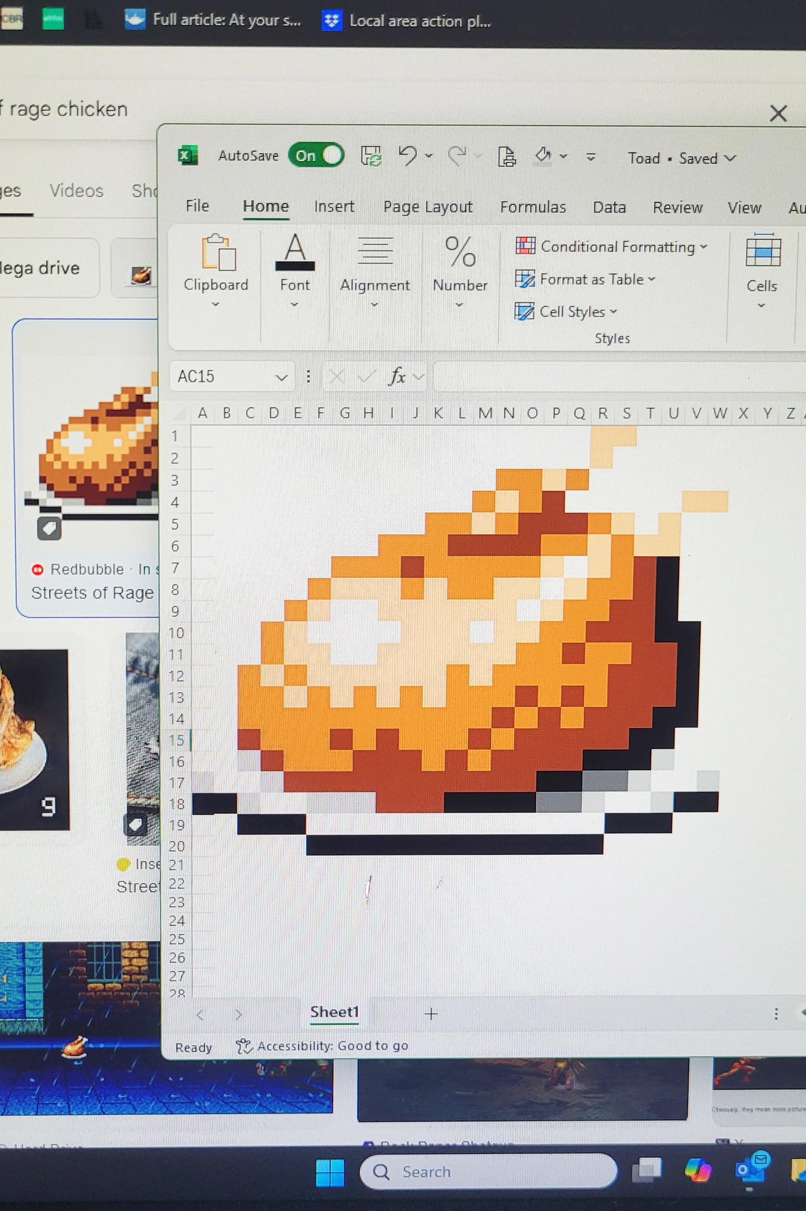Click the formula bar Enter checkmark

pyautogui.click(x=366, y=377)
